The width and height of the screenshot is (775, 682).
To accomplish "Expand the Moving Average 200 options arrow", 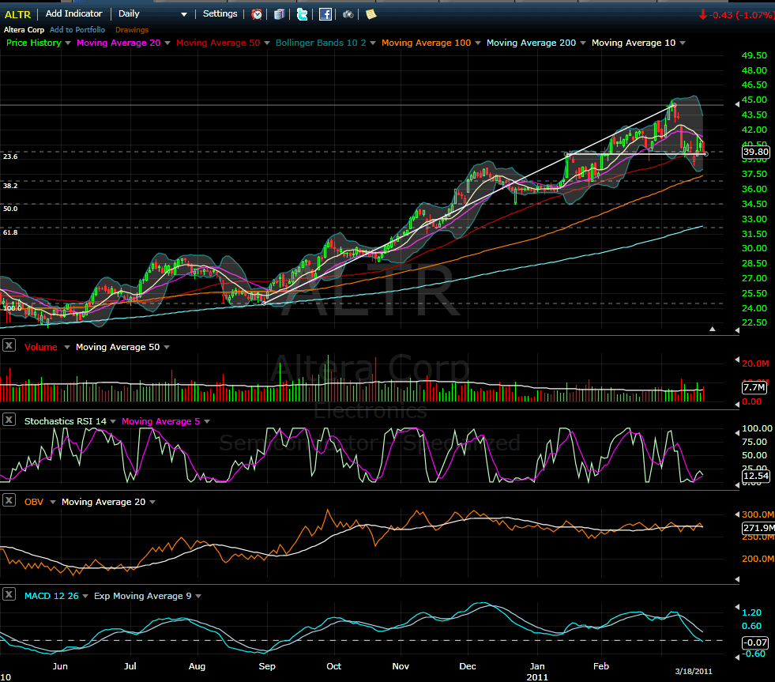I will tap(583, 43).
